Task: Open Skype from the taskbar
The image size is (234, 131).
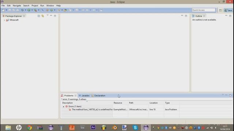Action: click(135, 128)
